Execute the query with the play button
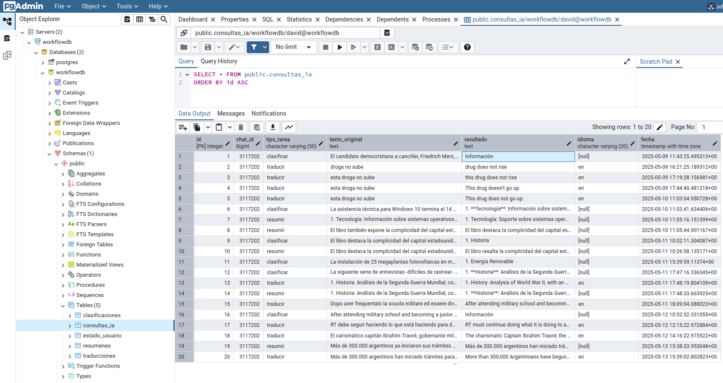Screen dimensions: 723x383 [x=340, y=47]
